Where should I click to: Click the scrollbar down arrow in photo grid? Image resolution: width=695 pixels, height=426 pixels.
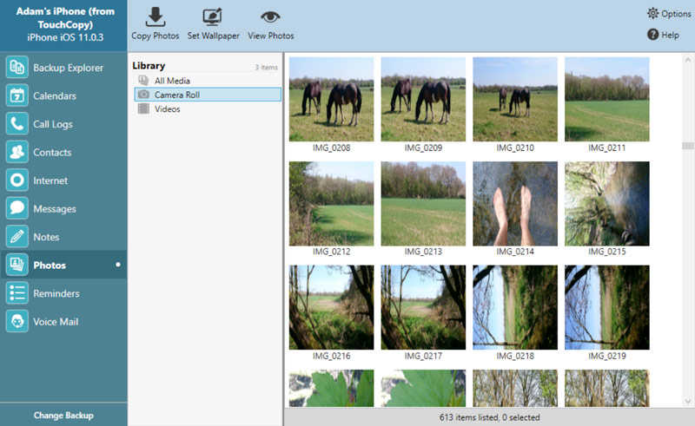coord(688,401)
